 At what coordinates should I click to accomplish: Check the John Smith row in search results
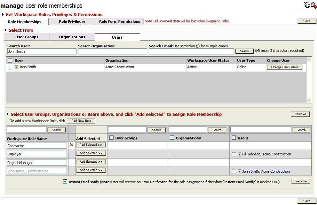point(10,68)
